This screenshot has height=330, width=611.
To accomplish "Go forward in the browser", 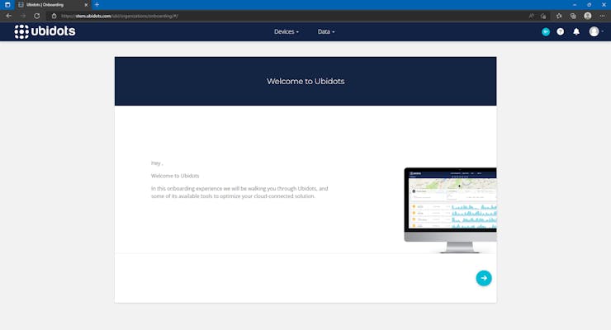I will click(x=22, y=16).
